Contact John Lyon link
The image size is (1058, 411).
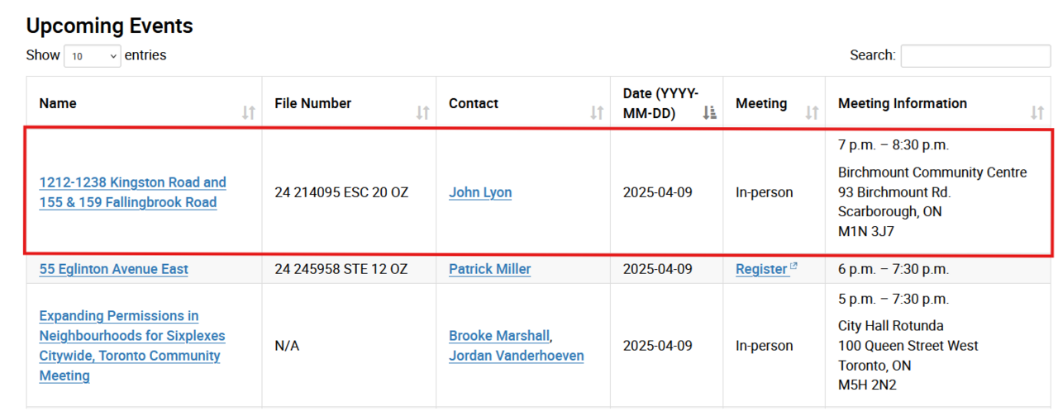[480, 192]
